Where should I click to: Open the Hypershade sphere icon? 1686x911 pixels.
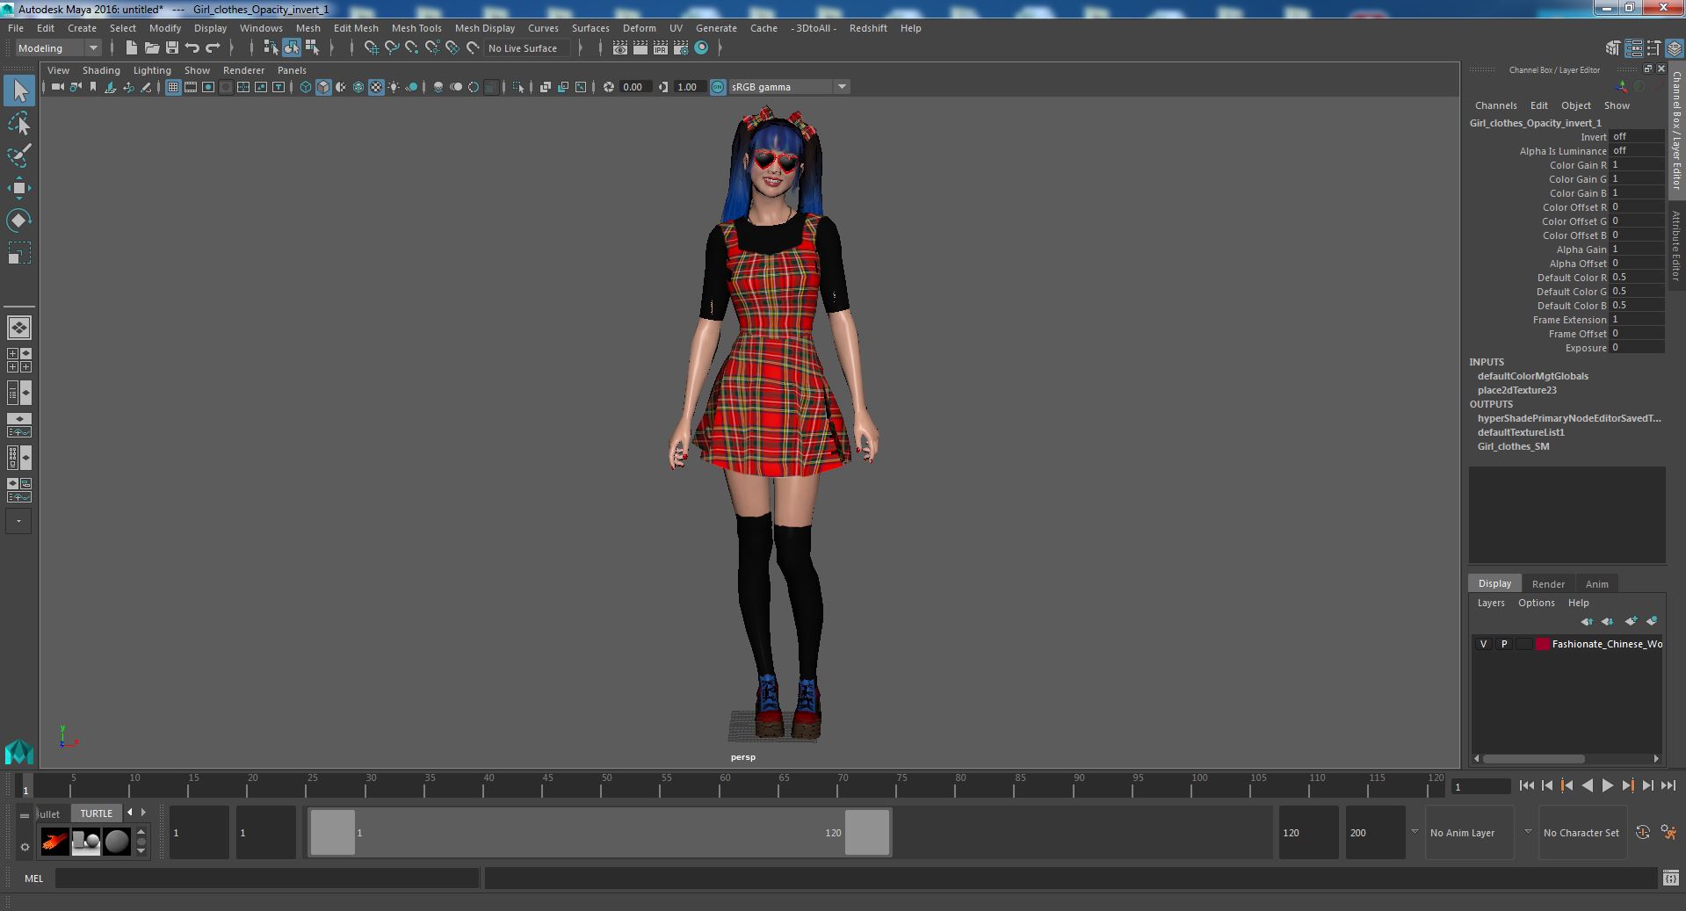pos(701,48)
